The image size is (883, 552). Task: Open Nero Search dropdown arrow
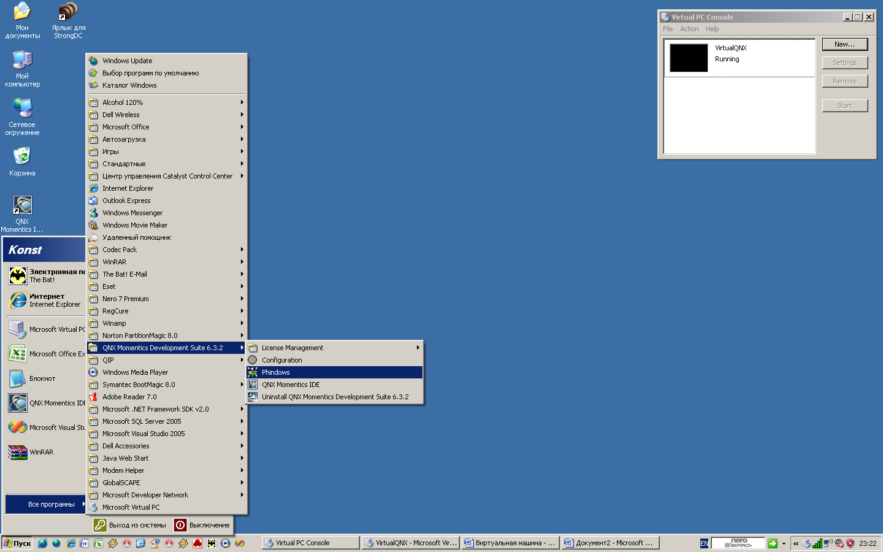(784, 543)
